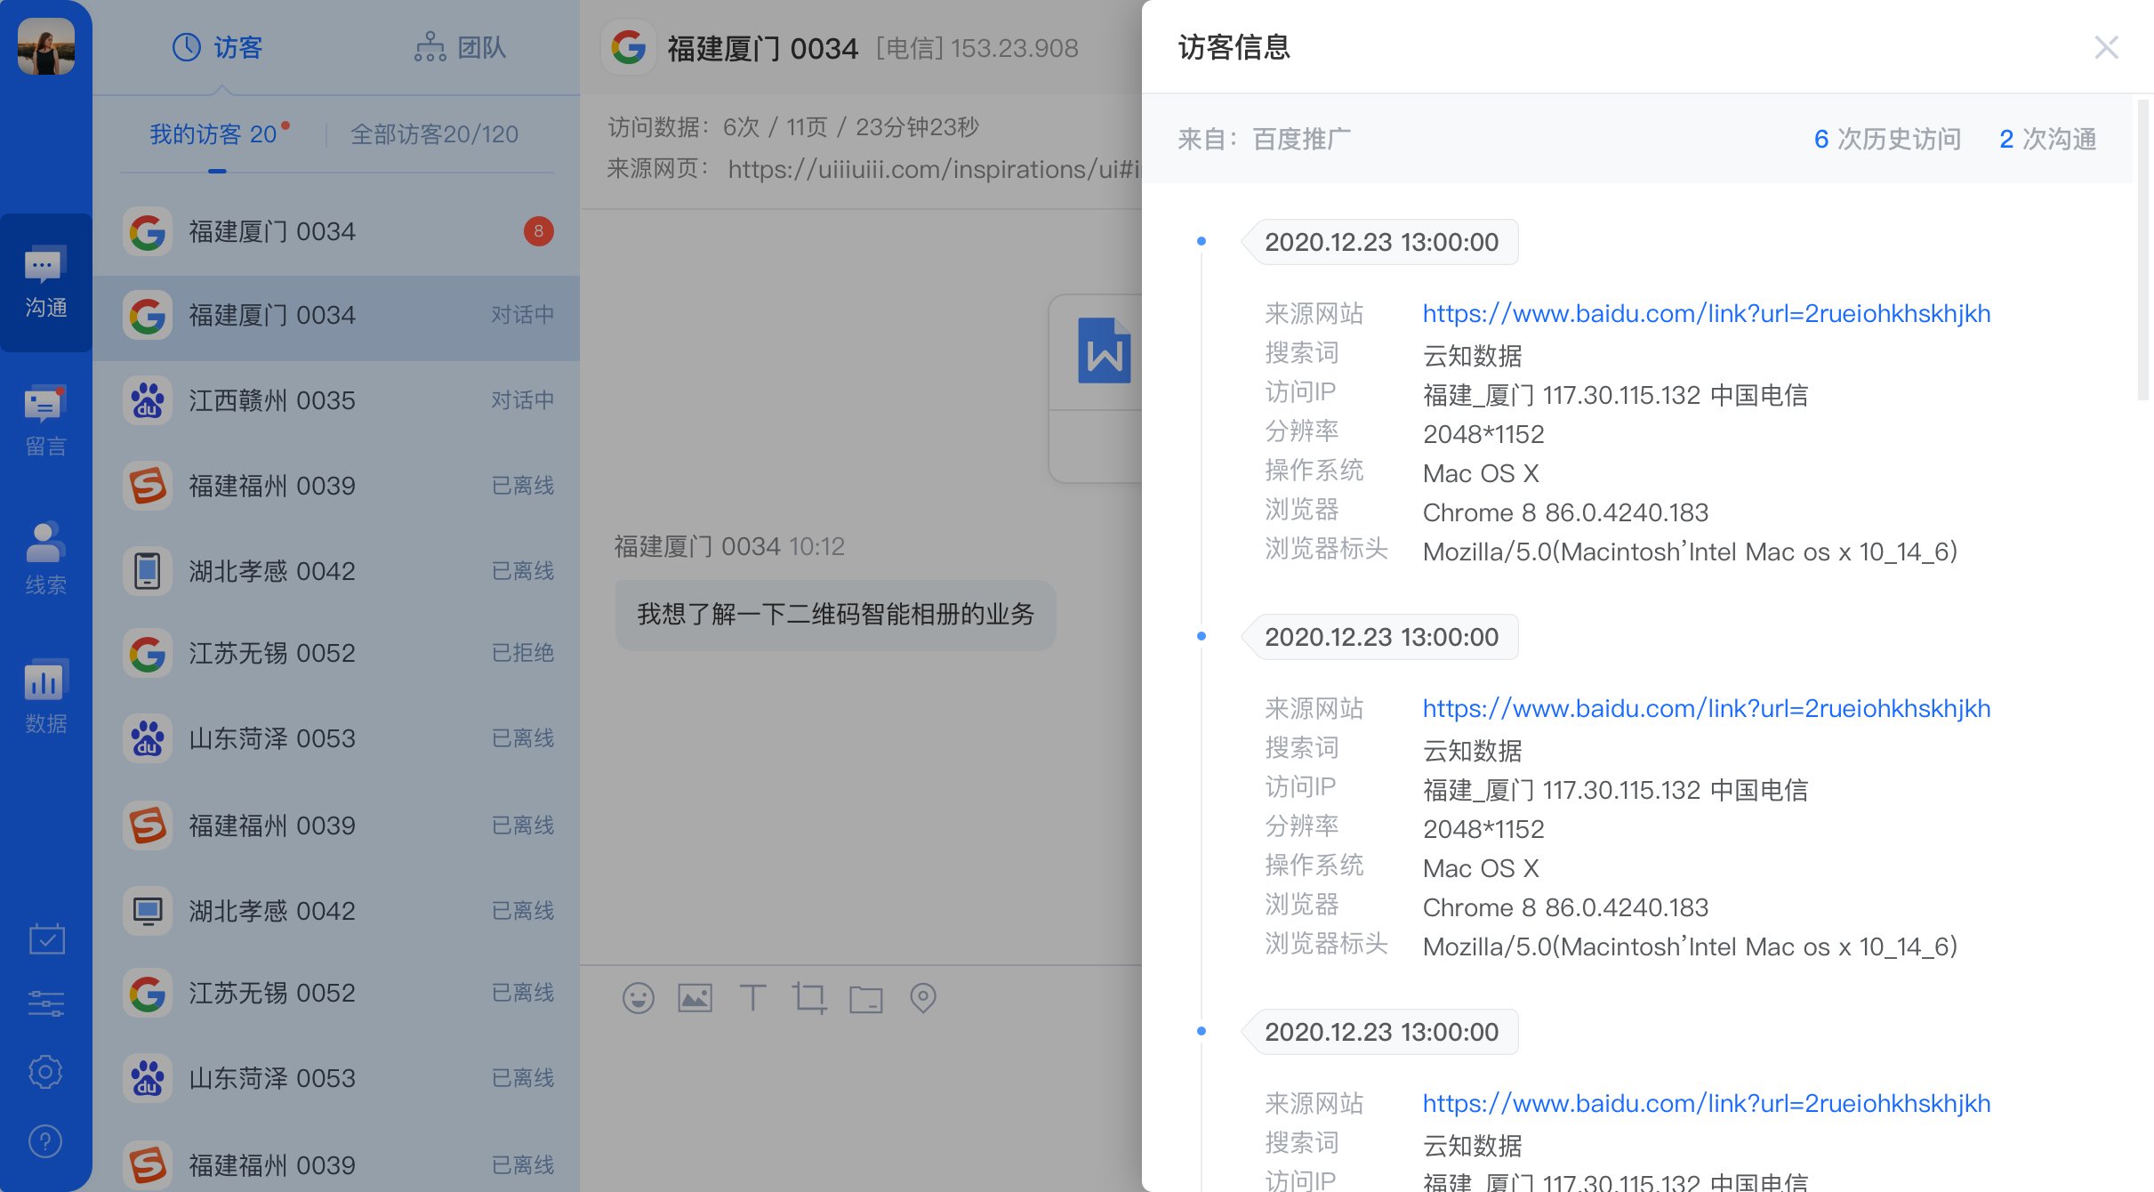Open the 数据 statistics section in sidebar

46,697
